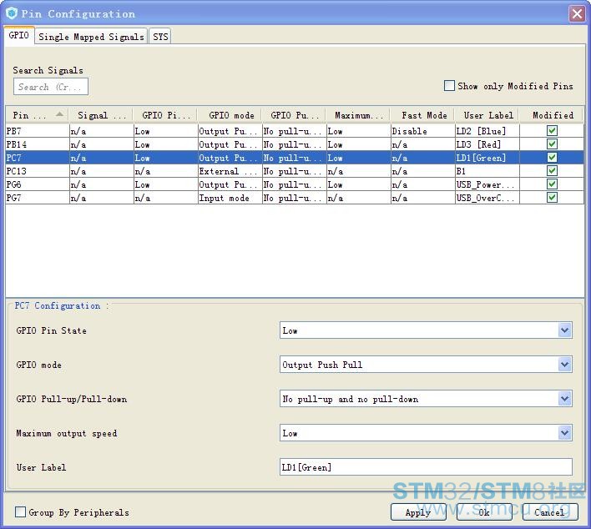Viewport: 591px width, 529px height.
Task: Click the Apply button
Action: pos(418,512)
